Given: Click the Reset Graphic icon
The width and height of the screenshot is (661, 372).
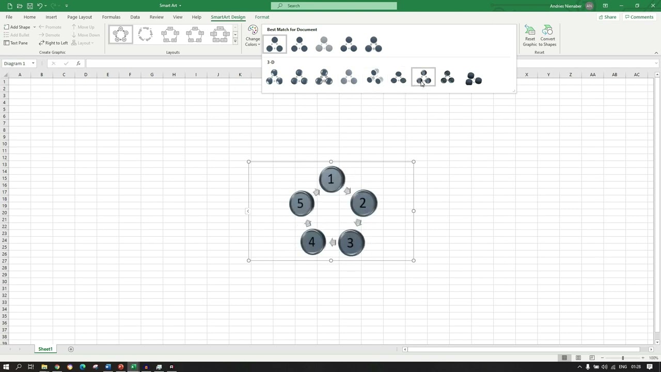Looking at the screenshot, I should (x=530, y=35).
